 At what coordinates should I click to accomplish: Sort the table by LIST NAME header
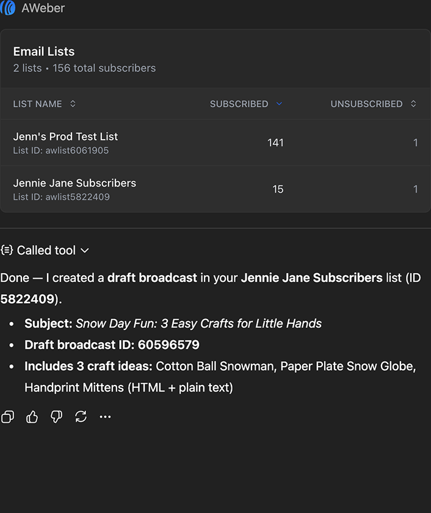38,104
